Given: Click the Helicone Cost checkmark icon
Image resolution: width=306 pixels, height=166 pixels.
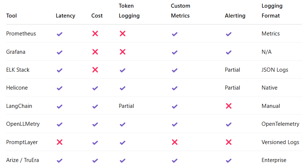Looking at the screenshot, I should point(95,88).
